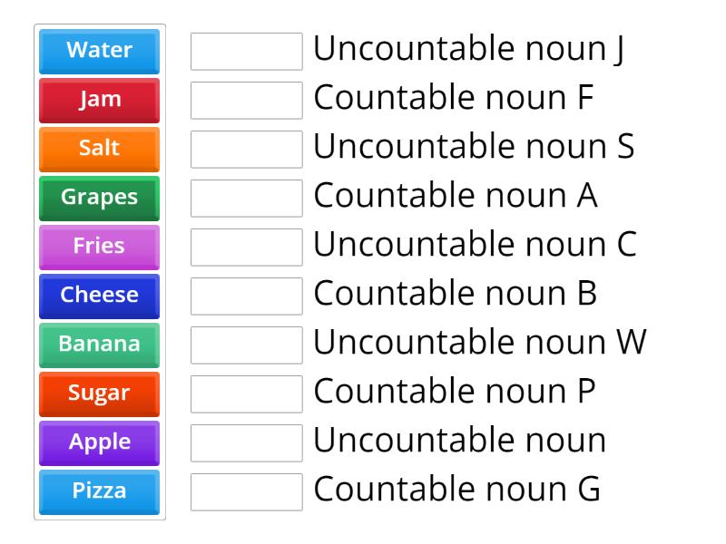Click the answer box beside Uncountable noun J
Screen dimensions: 726x544
tap(247, 52)
